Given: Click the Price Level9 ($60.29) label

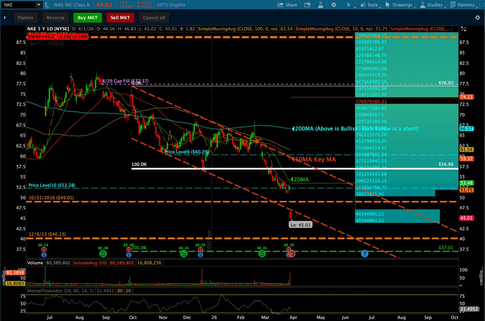Looking at the screenshot, I should coord(186,152).
